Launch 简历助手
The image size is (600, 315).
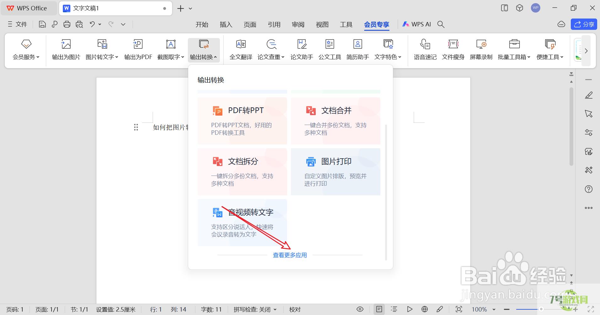[357, 50]
